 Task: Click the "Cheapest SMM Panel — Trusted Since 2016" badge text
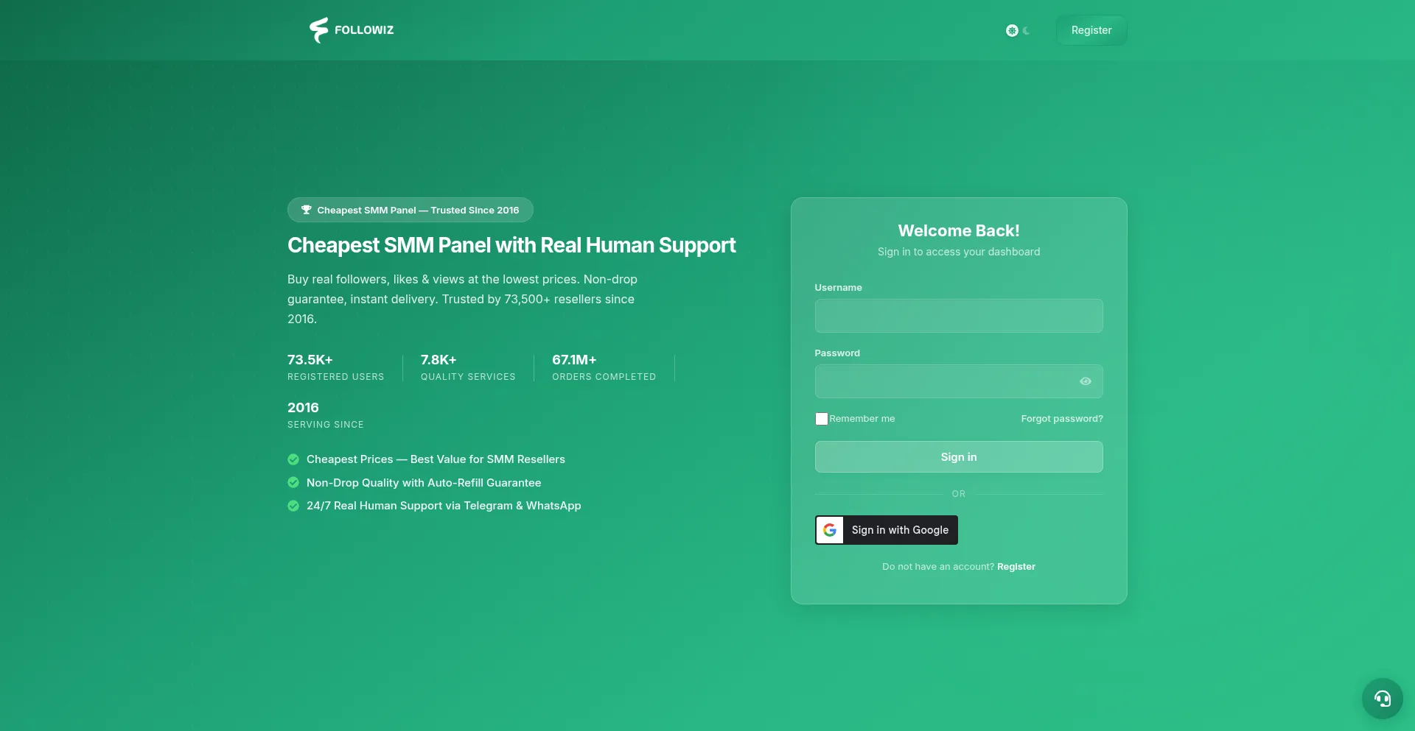pyautogui.click(x=418, y=210)
